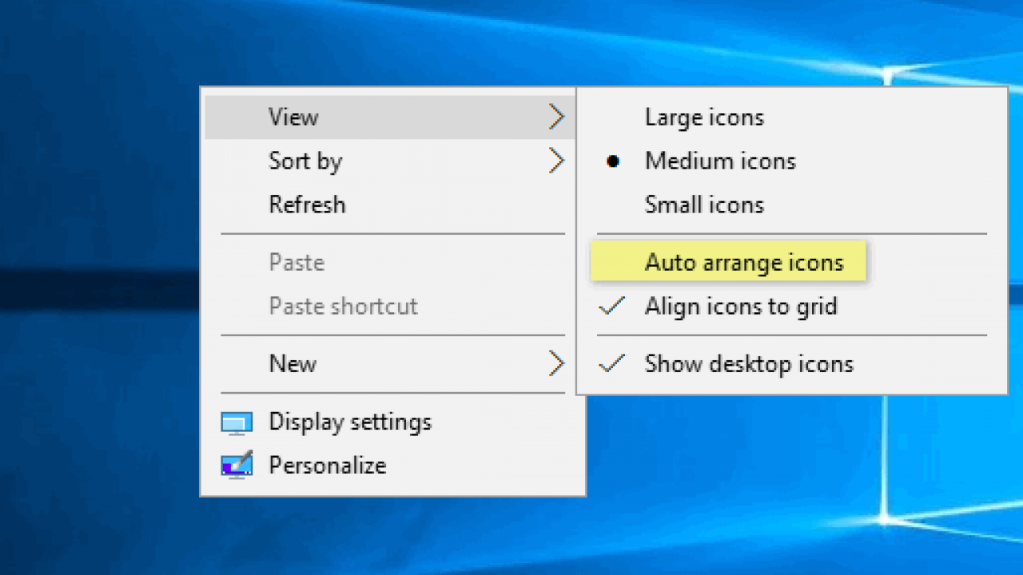Refresh the desktop from context menu

[392, 204]
